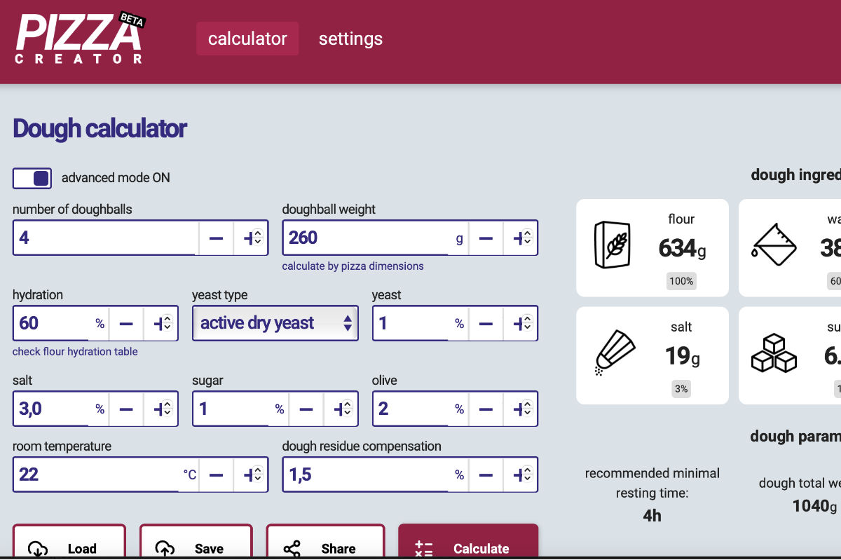841x560 pixels.
Task: Increase doughball weight with plus button
Action: [521, 238]
